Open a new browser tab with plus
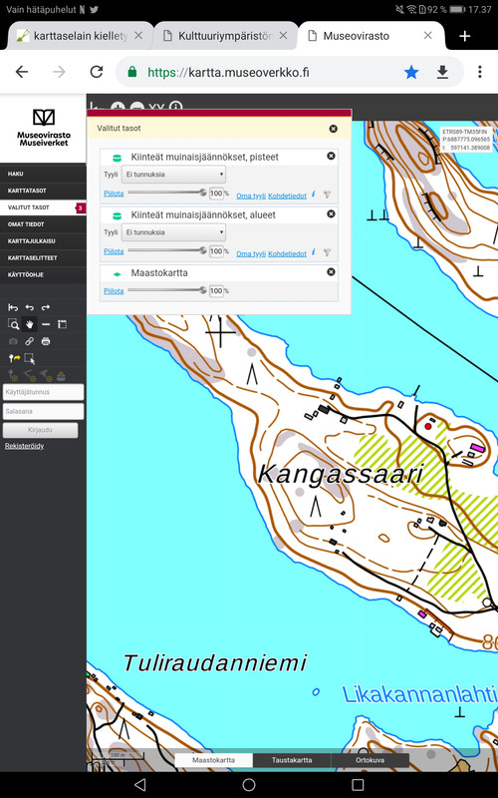This screenshot has height=798, width=498. pyautogui.click(x=464, y=36)
